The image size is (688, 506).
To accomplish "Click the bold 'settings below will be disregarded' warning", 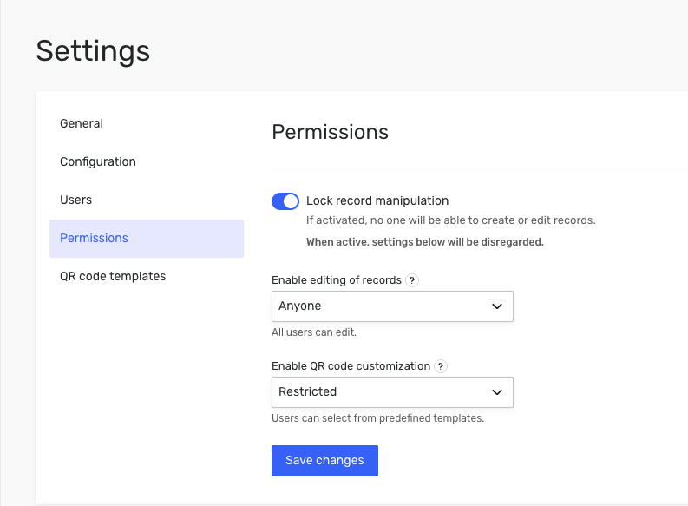I will pyautogui.click(x=425, y=242).
